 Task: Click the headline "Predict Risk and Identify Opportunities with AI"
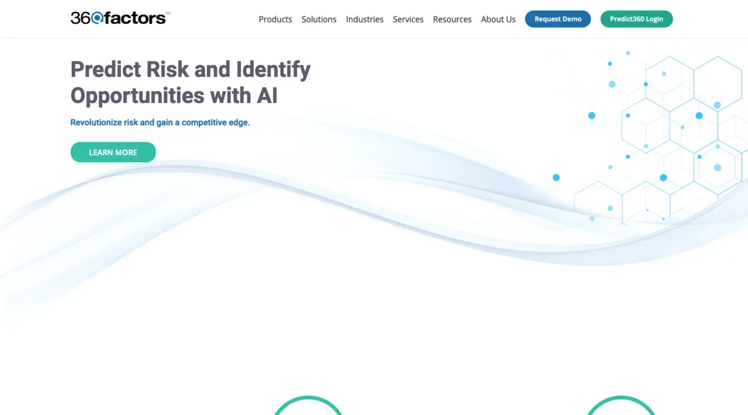click(x=191, y=82)
